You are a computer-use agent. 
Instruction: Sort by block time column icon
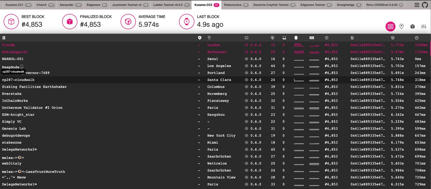tap(393, 38)
